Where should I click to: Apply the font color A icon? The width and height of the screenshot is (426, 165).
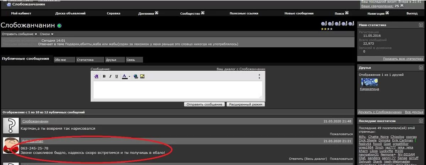[124, 76]
